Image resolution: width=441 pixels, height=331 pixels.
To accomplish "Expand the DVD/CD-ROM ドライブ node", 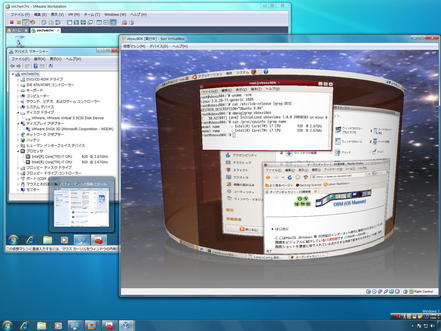I will pos(18,79).
